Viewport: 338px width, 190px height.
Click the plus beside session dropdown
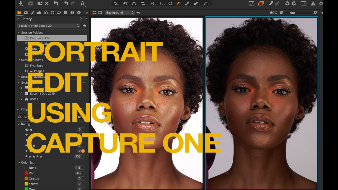tap(84, 26)
